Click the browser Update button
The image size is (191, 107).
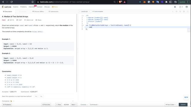pos(184,2)
